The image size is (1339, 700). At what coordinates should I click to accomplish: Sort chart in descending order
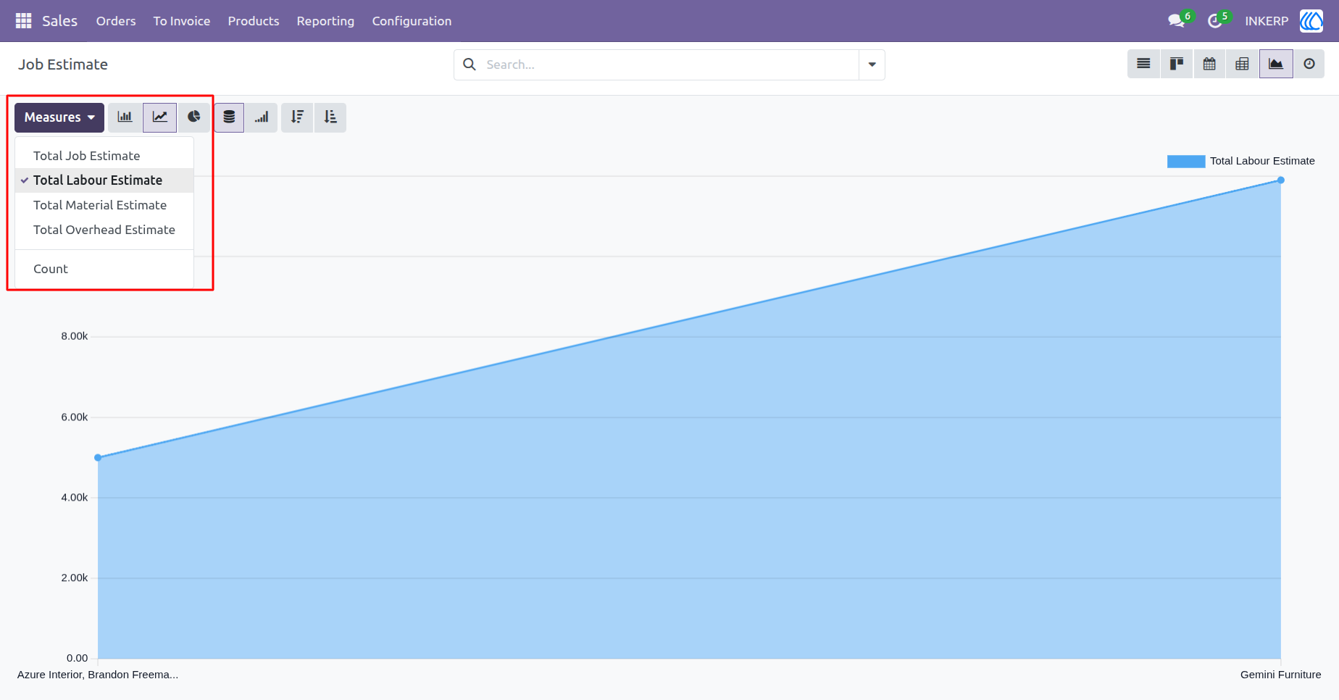pyautogui.click(x=297, y=117)
